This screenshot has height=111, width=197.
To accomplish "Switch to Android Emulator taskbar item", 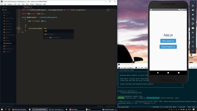I will coord(110,109).
